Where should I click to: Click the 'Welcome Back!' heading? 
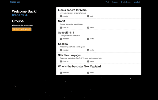click(24, 11)
